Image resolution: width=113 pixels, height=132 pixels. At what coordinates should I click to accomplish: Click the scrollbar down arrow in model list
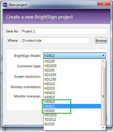pyautogui.click(x=103, y=128)
